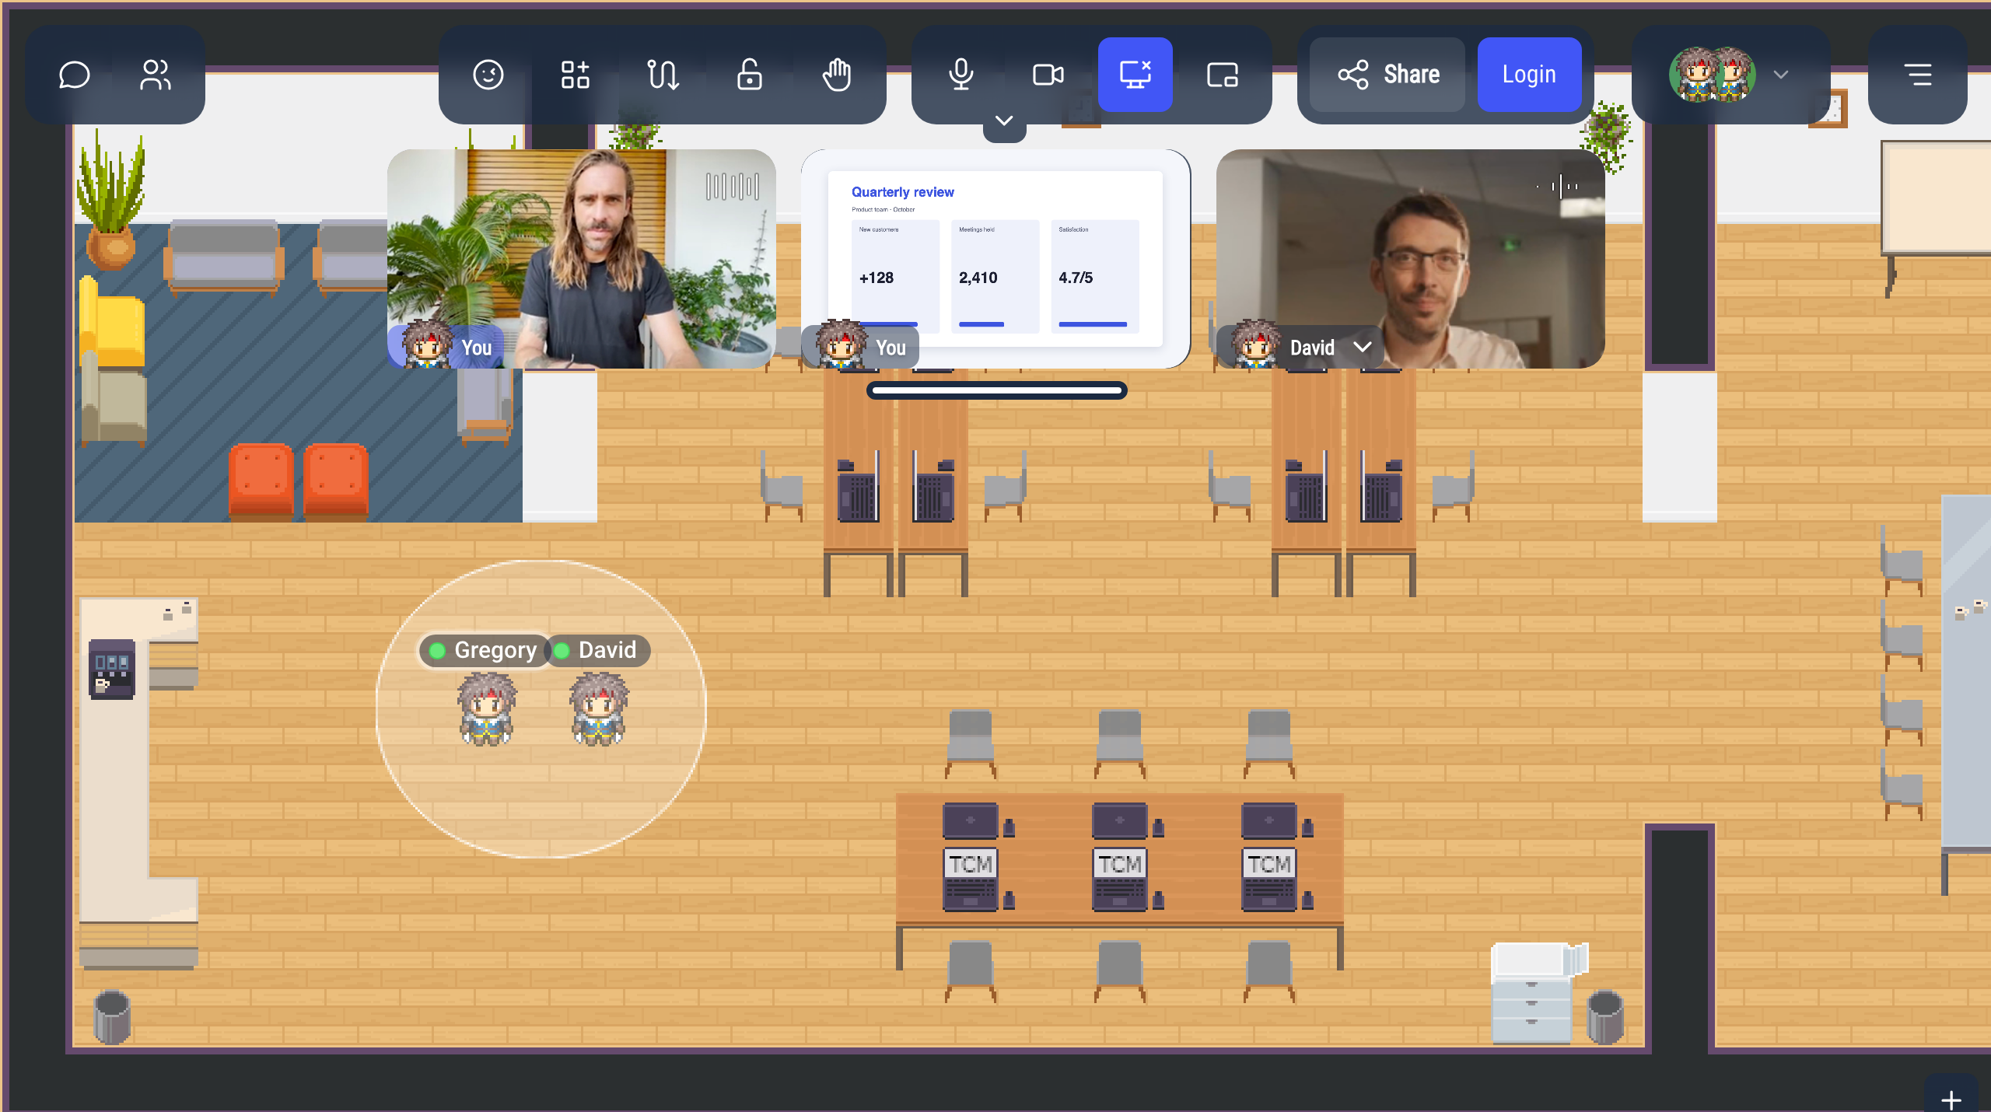
Task: Open the hamburger main menu
Action: click(1918, 75)
